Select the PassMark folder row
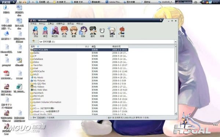The width and height of the screenshot is (220, 137). pos(79,93)
